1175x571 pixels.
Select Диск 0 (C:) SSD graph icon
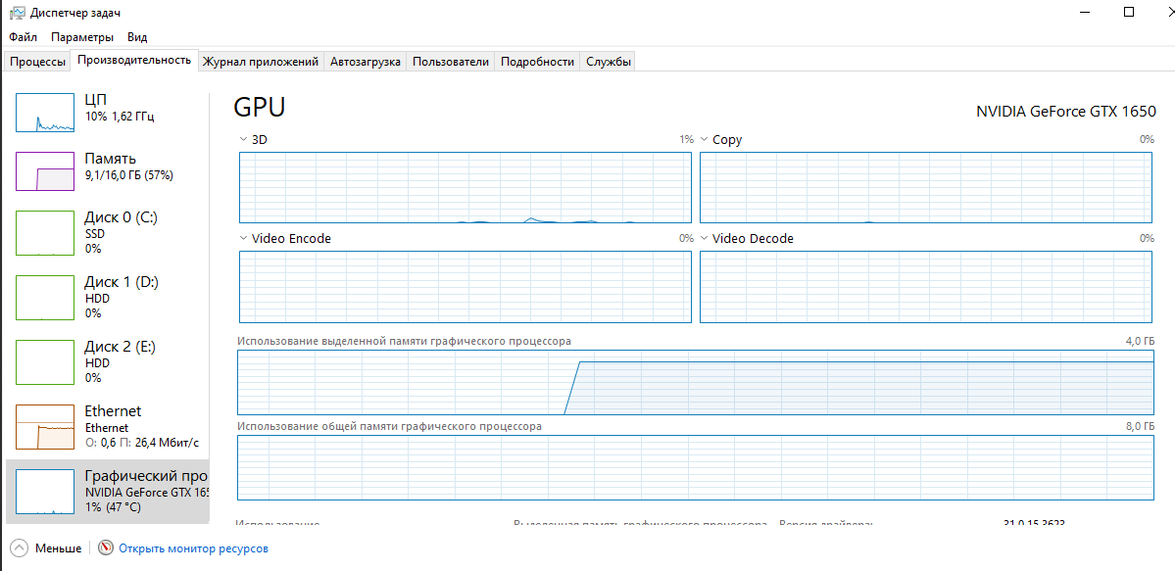45,233
